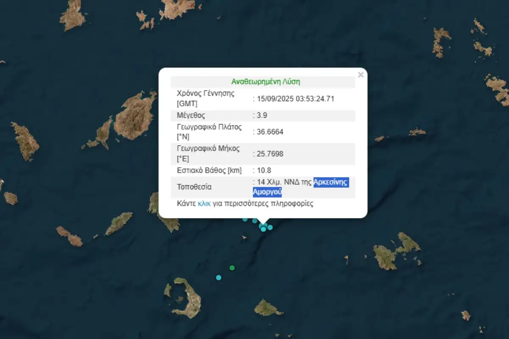This screenshot has height=339, width=509.
Task: Click the origin time 15/09/2025 03:53:24.71
Action: (x=294, y=99)
